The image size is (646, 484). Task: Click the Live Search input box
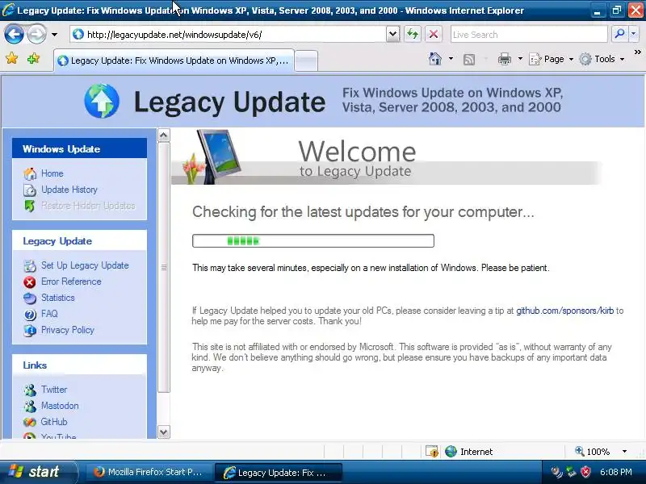(x=529, y=35)
